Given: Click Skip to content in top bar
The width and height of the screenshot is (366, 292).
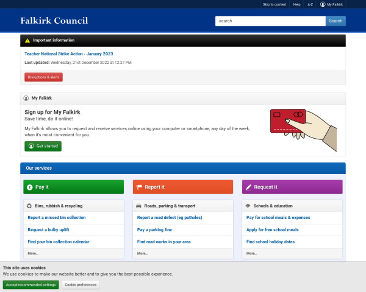Looking at the screenshot, I should pos(274,4).
